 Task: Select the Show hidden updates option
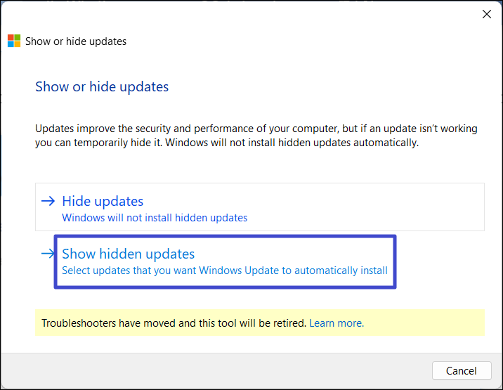point(128,254)
